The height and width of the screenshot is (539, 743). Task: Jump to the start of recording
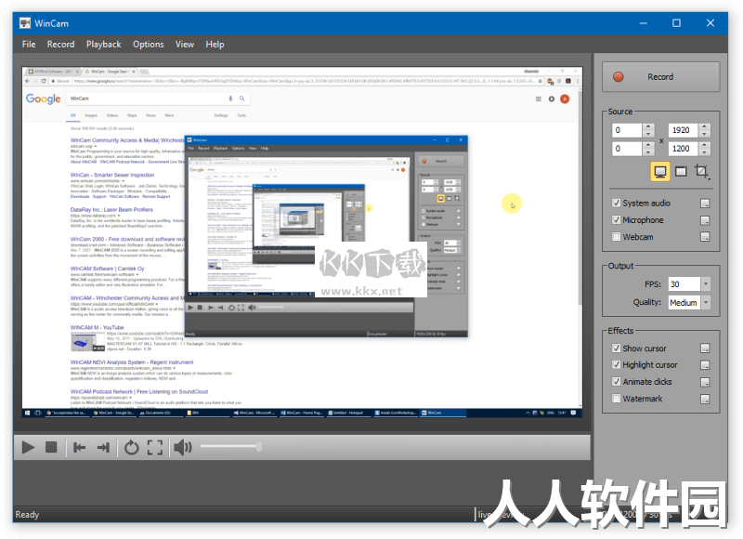point(79,447)
